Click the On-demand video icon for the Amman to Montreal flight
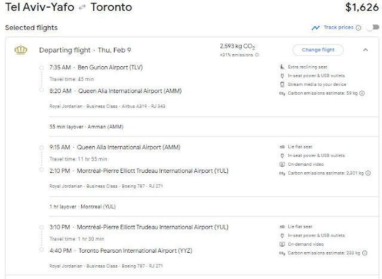 [282, 164]
